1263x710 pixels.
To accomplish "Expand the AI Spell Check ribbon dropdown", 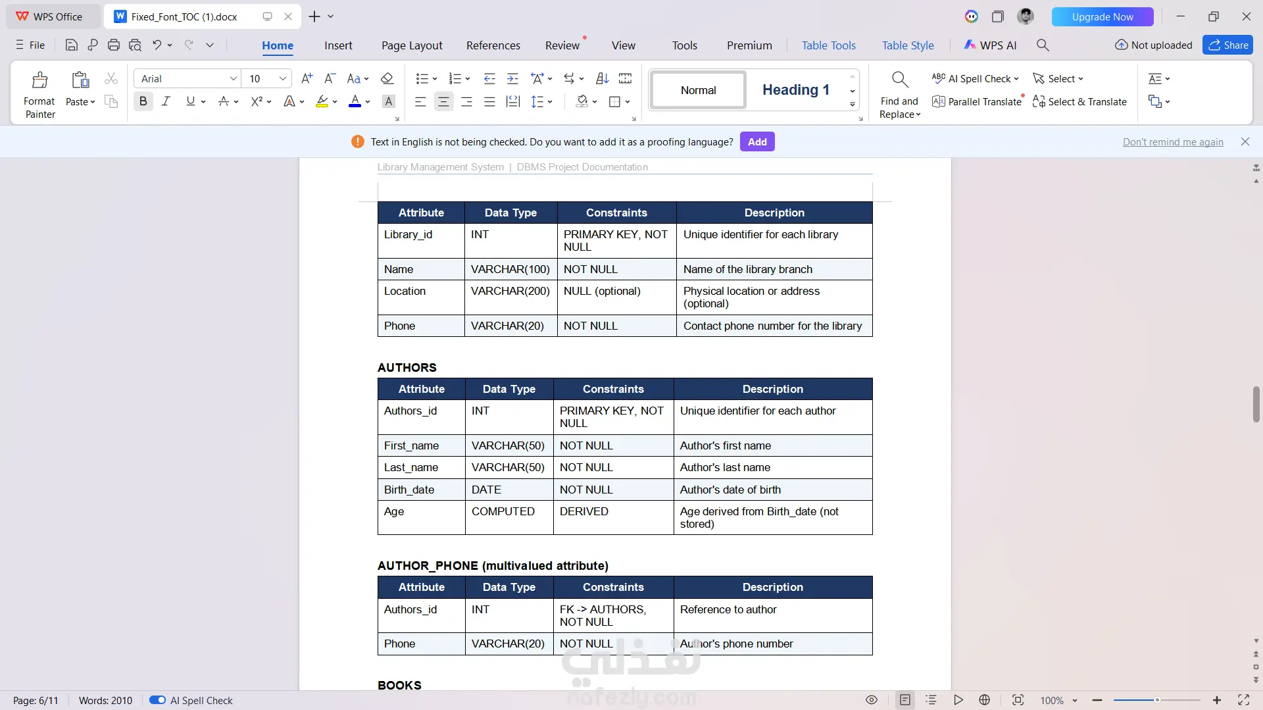I will point(1016,79).
